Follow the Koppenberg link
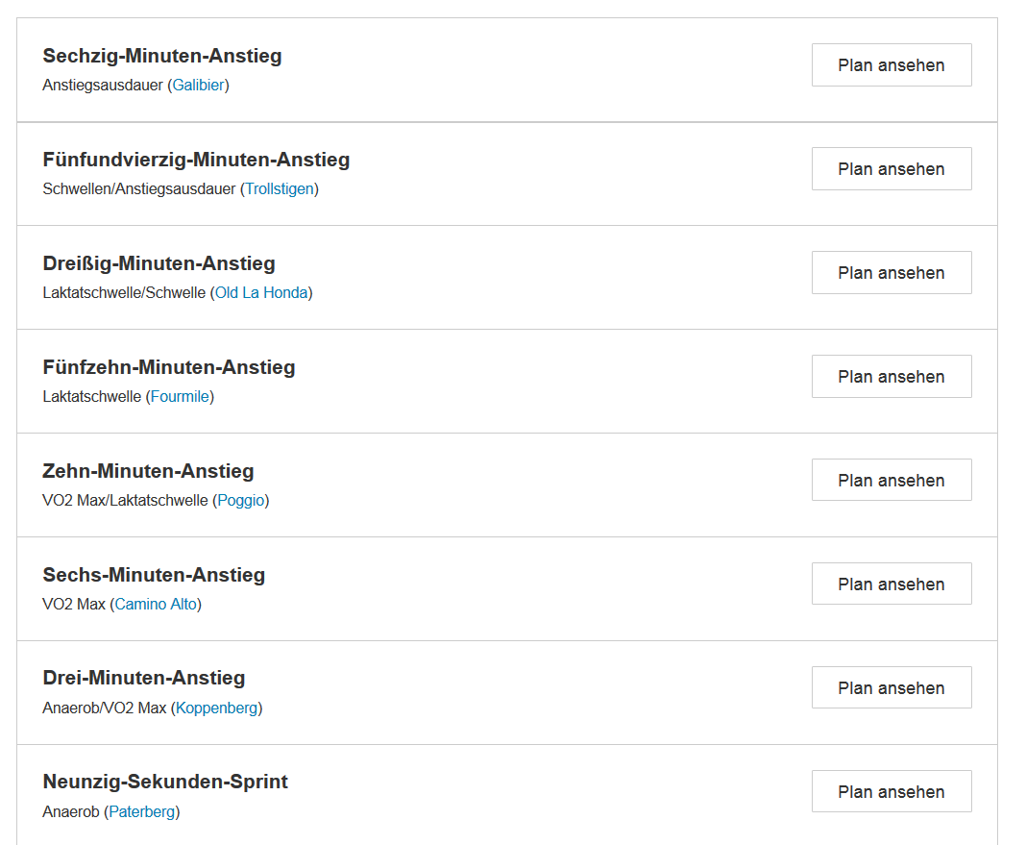 [x=216, y=708]
